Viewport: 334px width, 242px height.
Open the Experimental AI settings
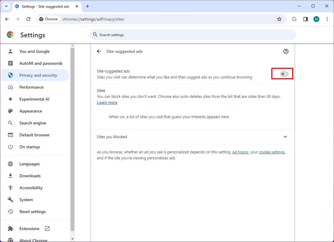pos(35,99)
